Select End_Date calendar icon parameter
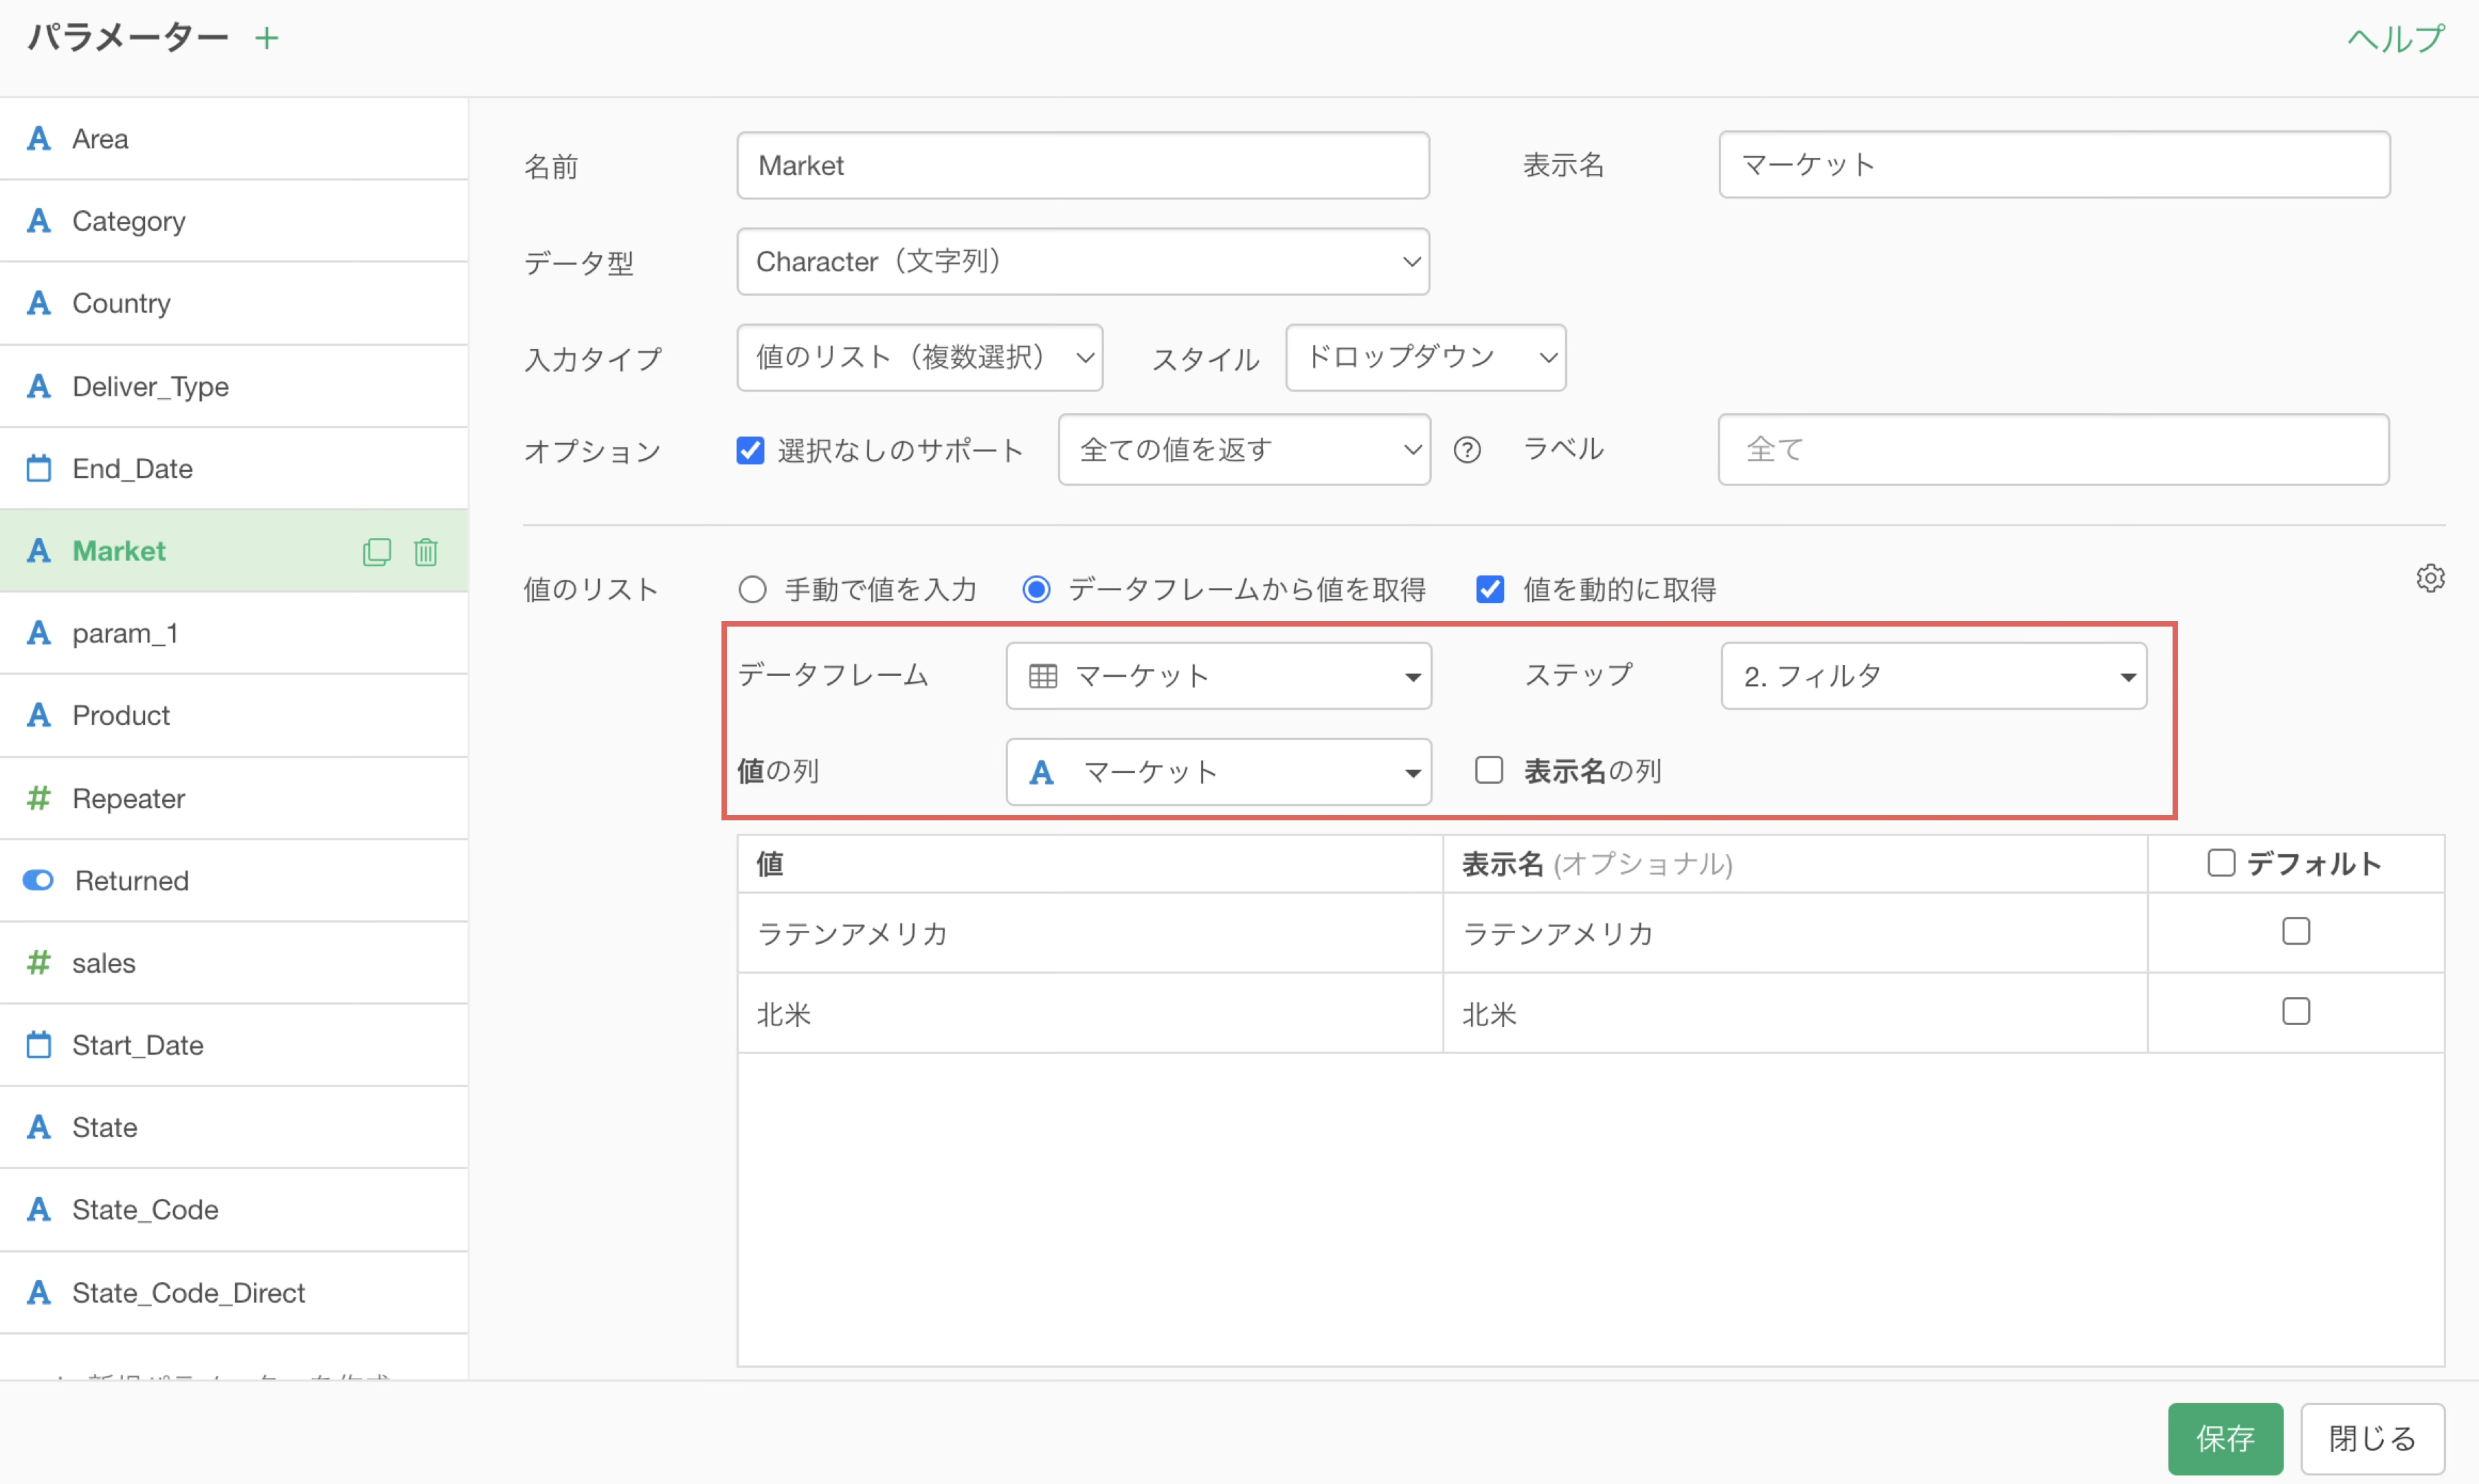Screen dimensions: 2479x1484 click(x=132, y=469)
